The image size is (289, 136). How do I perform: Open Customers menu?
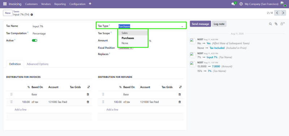click(x=31, y=4)
